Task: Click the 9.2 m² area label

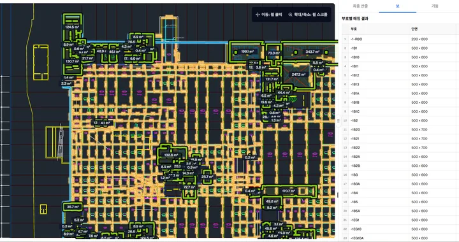Action: point(272,208)
